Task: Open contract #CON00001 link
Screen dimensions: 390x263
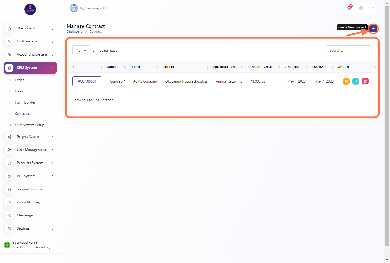Action: click(87, 81)
